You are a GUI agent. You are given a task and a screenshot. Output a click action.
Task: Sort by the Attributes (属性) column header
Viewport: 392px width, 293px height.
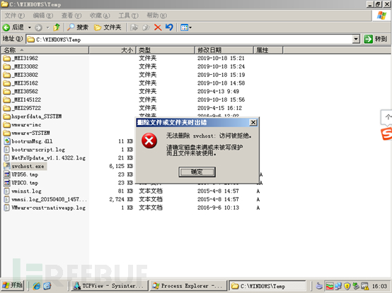[x=268, y=50]
